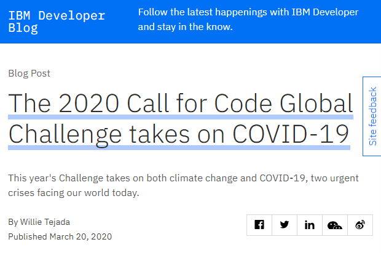Image resolution: width=381 pixels, height=253 pixels.
Task: Open the 2020 Call for Code title link
Action: [181, 103]
